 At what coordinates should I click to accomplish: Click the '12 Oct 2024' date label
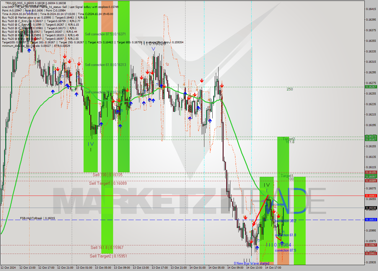pos(8,268)
